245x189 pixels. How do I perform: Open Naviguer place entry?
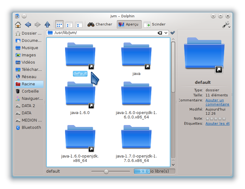pos(29,99)
